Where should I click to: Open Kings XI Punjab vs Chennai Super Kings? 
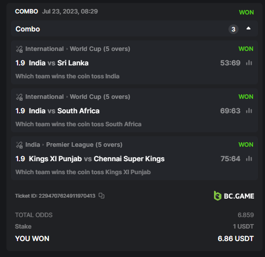pos(96,159)
